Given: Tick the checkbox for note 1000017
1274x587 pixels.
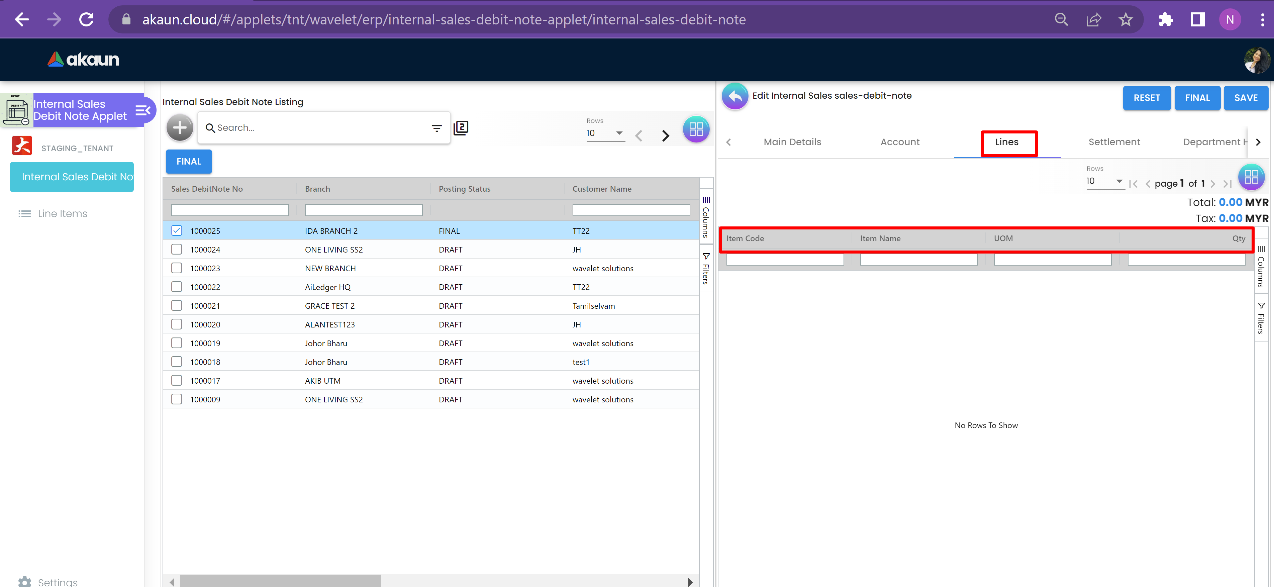Looking at the screenshot, I should [x=177, y=380].
